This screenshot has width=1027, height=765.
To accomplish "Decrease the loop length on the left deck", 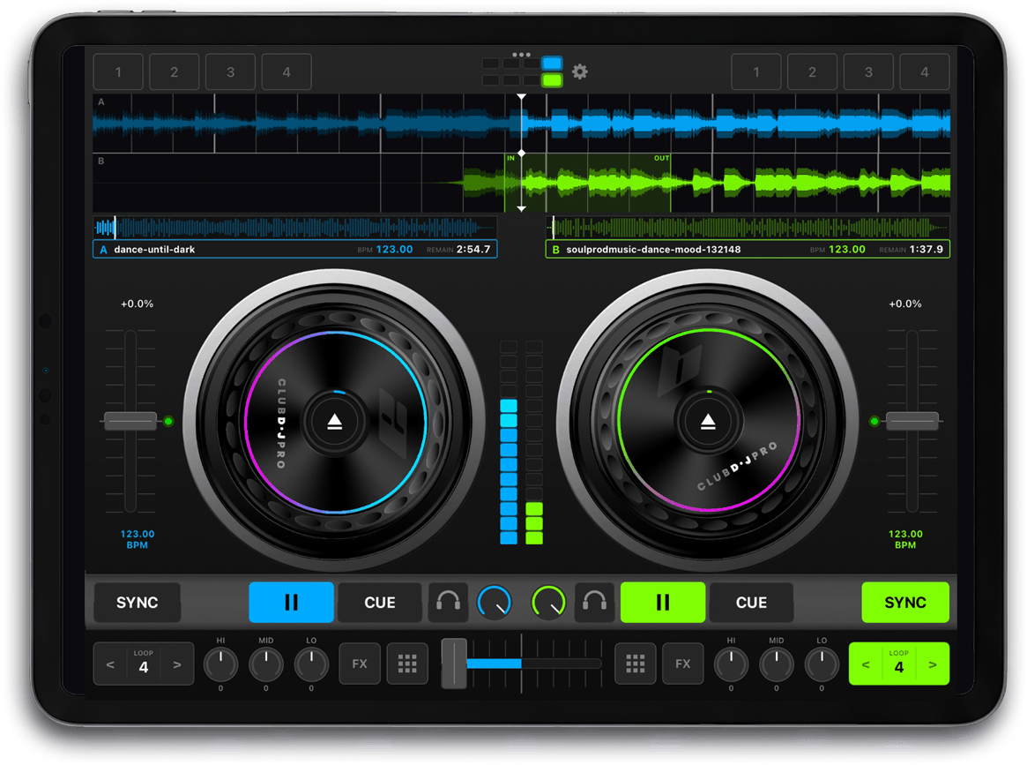I will pyautogui.click(x=111, y=663).
